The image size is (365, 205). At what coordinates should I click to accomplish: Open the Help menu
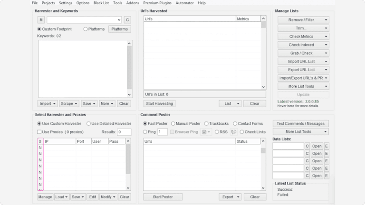pyautogui.click(x=202, y=3)
